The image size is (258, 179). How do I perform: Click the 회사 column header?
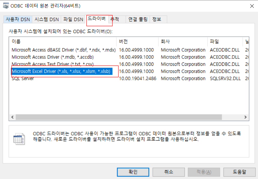pos(183,41)
